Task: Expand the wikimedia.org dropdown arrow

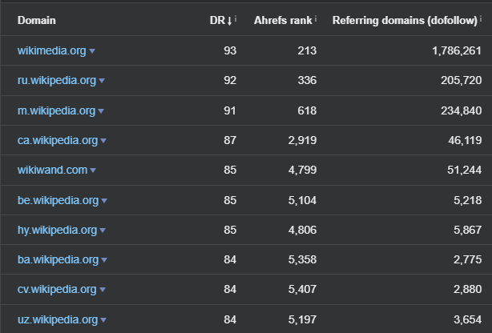Action: [x=92, y=51]
